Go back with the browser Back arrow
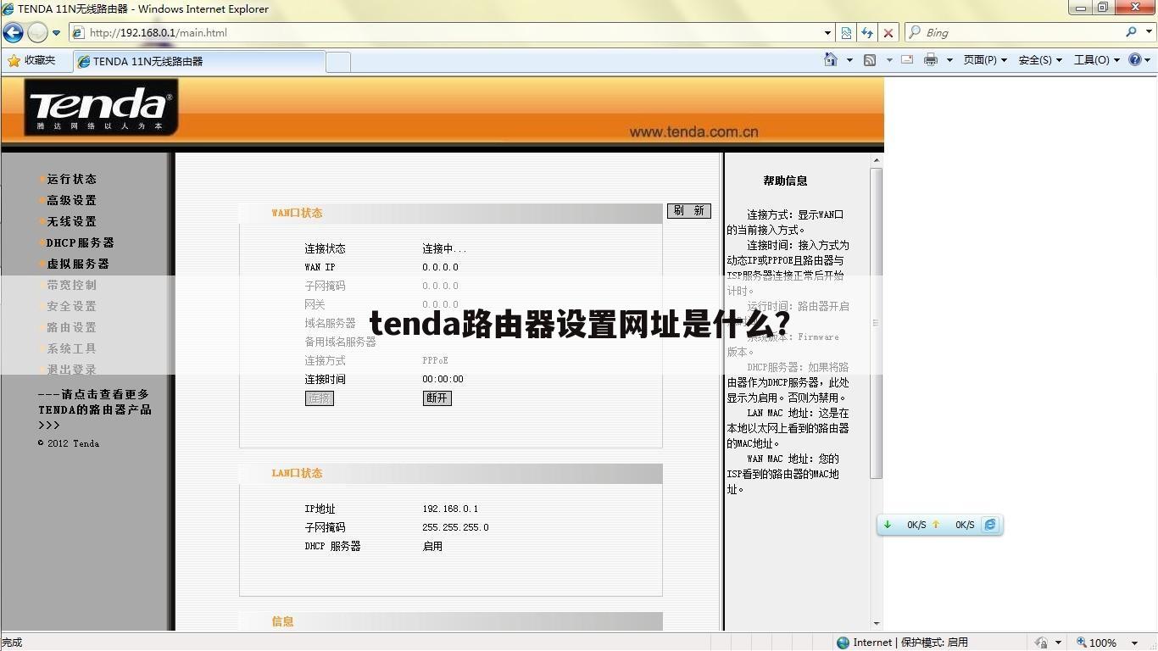Screen dimensions: 1158x651 coord(13,32)
